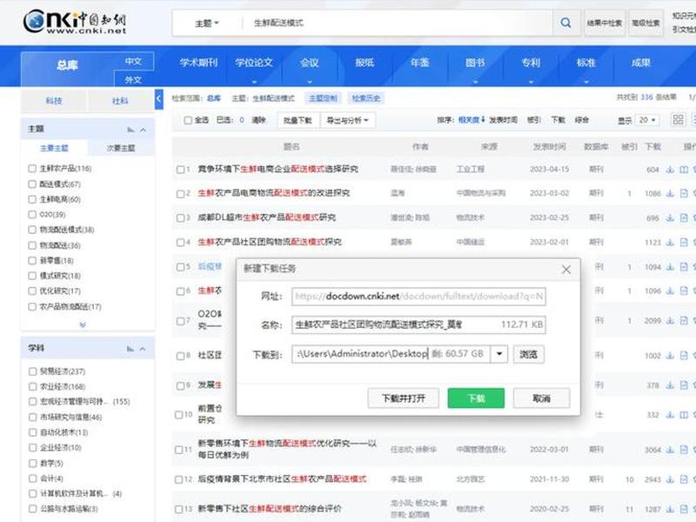Viewport: 696px width, 522px height.
Task: Click the 浏览 browse button
Action: click(x=529, y=354)
